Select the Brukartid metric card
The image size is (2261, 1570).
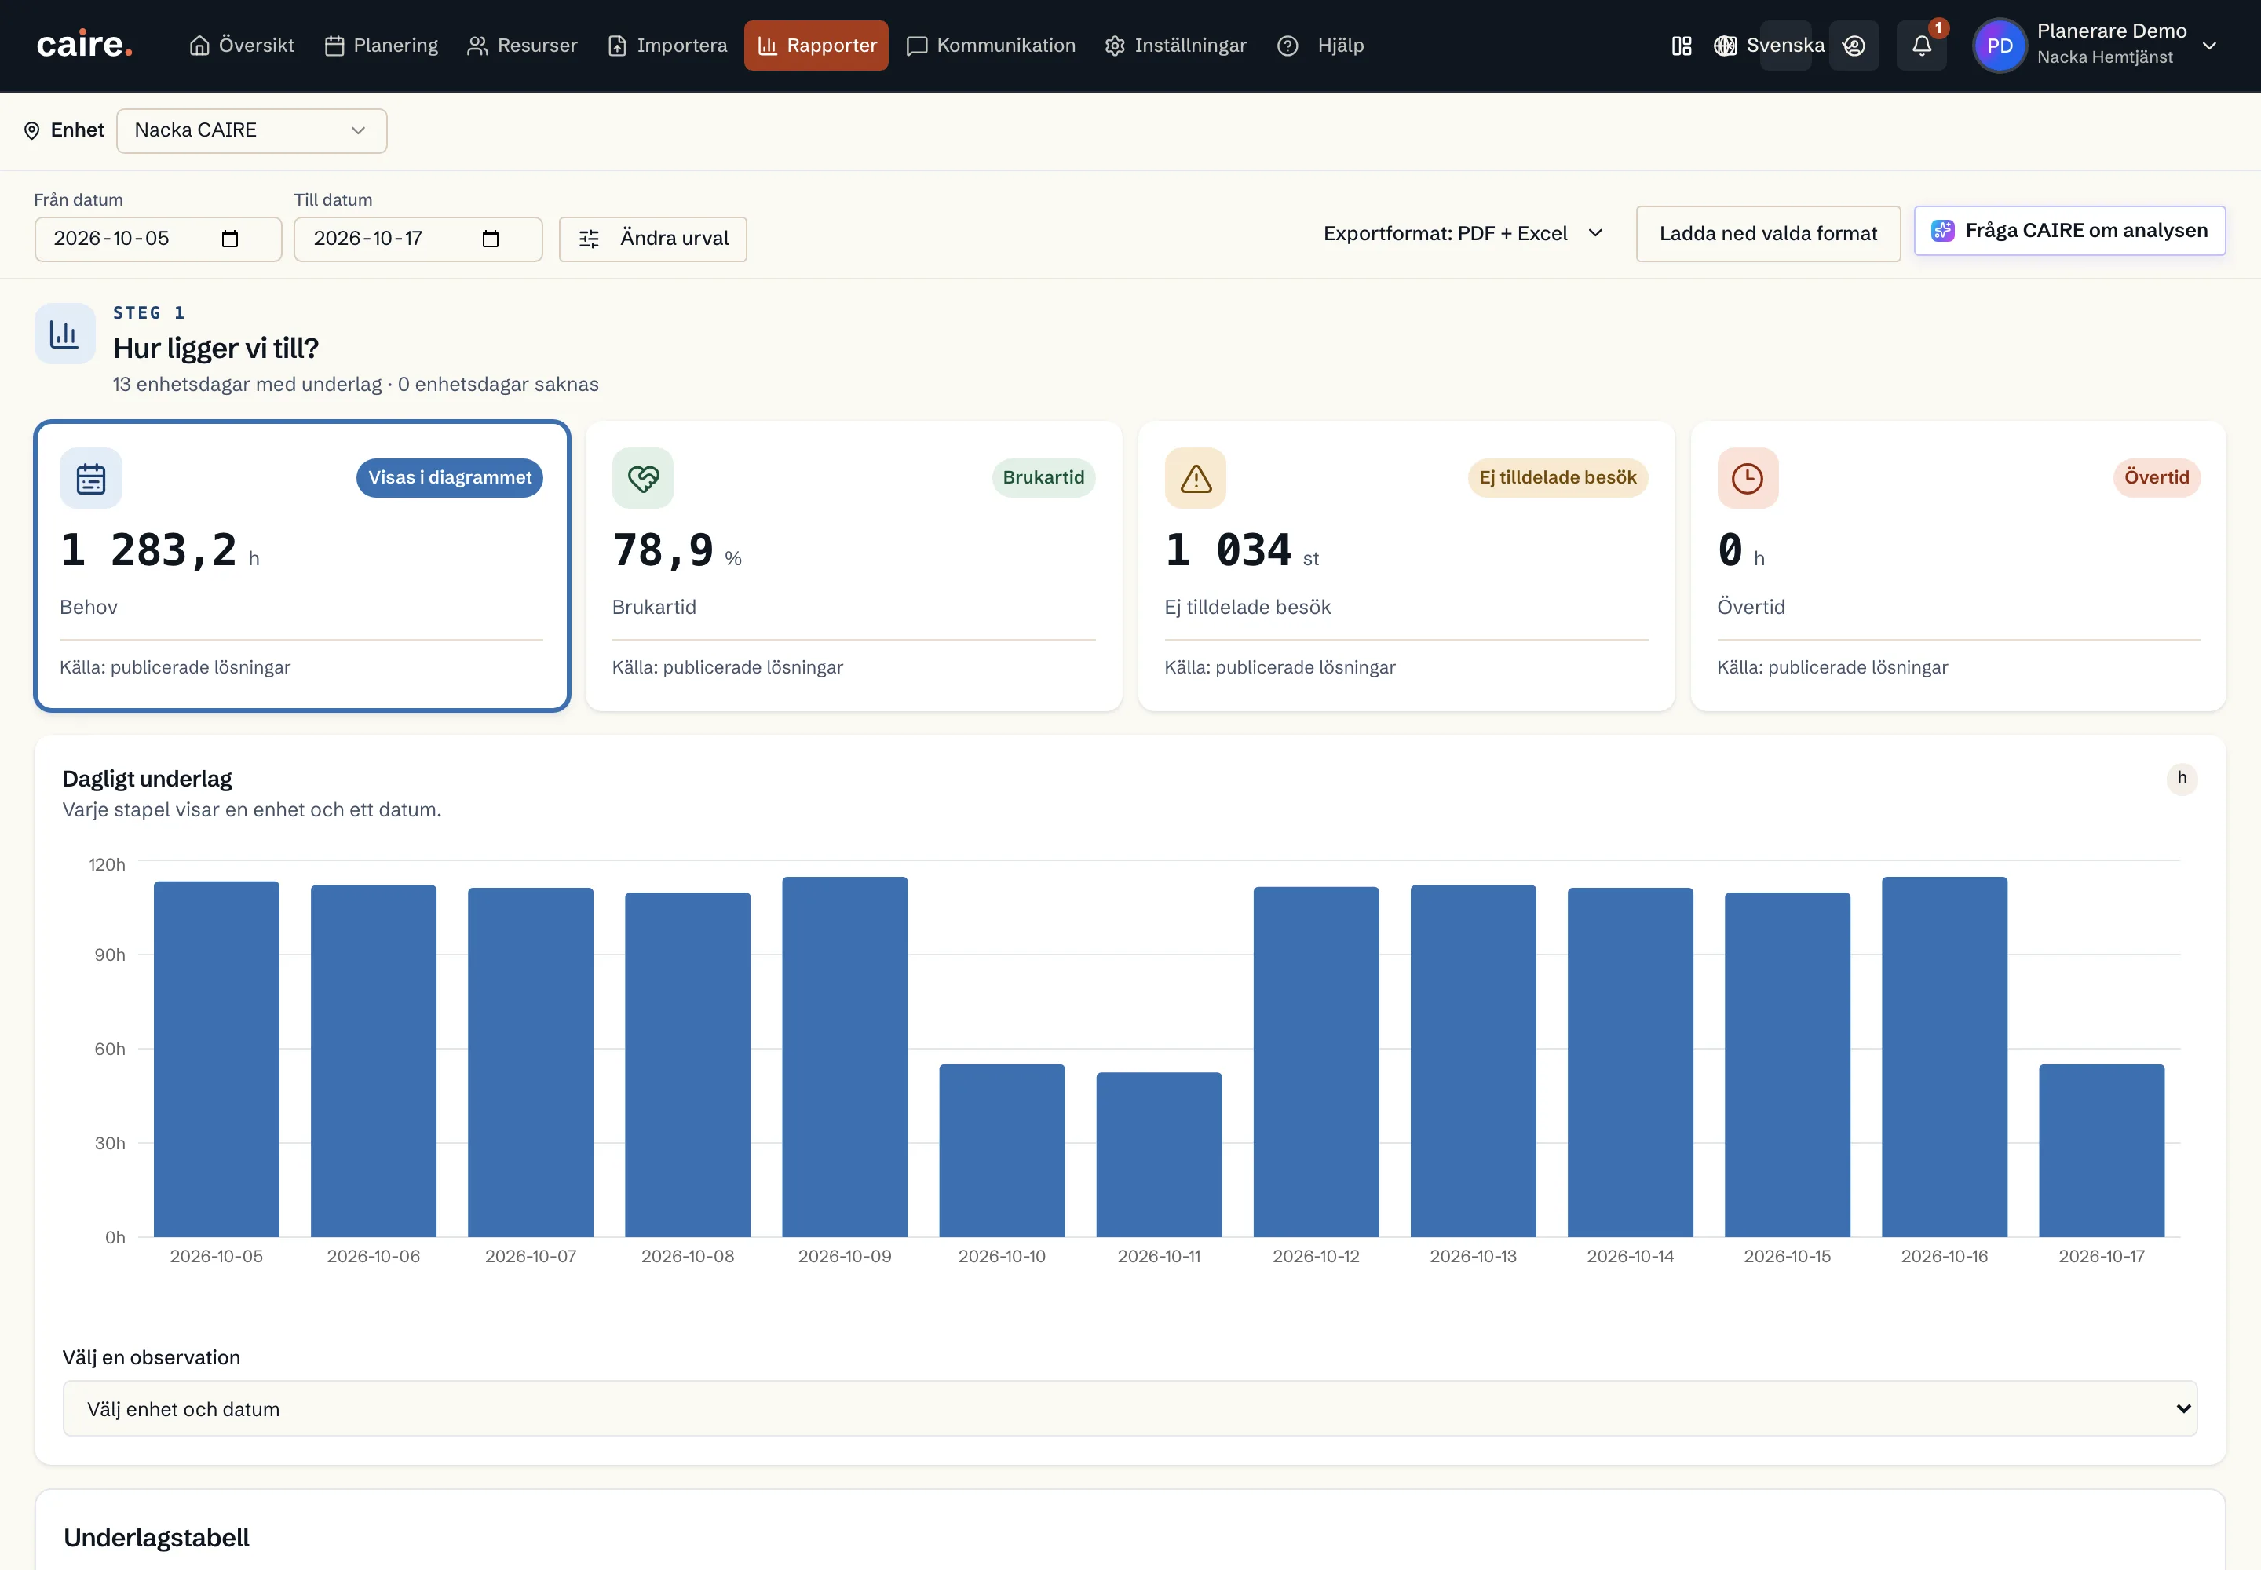pos(853,566)
